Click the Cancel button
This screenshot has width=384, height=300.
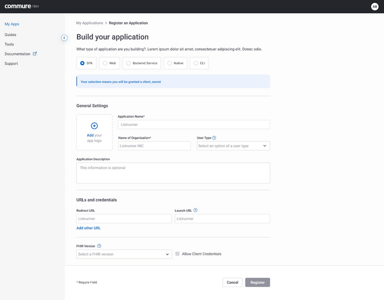coord(232,282)
